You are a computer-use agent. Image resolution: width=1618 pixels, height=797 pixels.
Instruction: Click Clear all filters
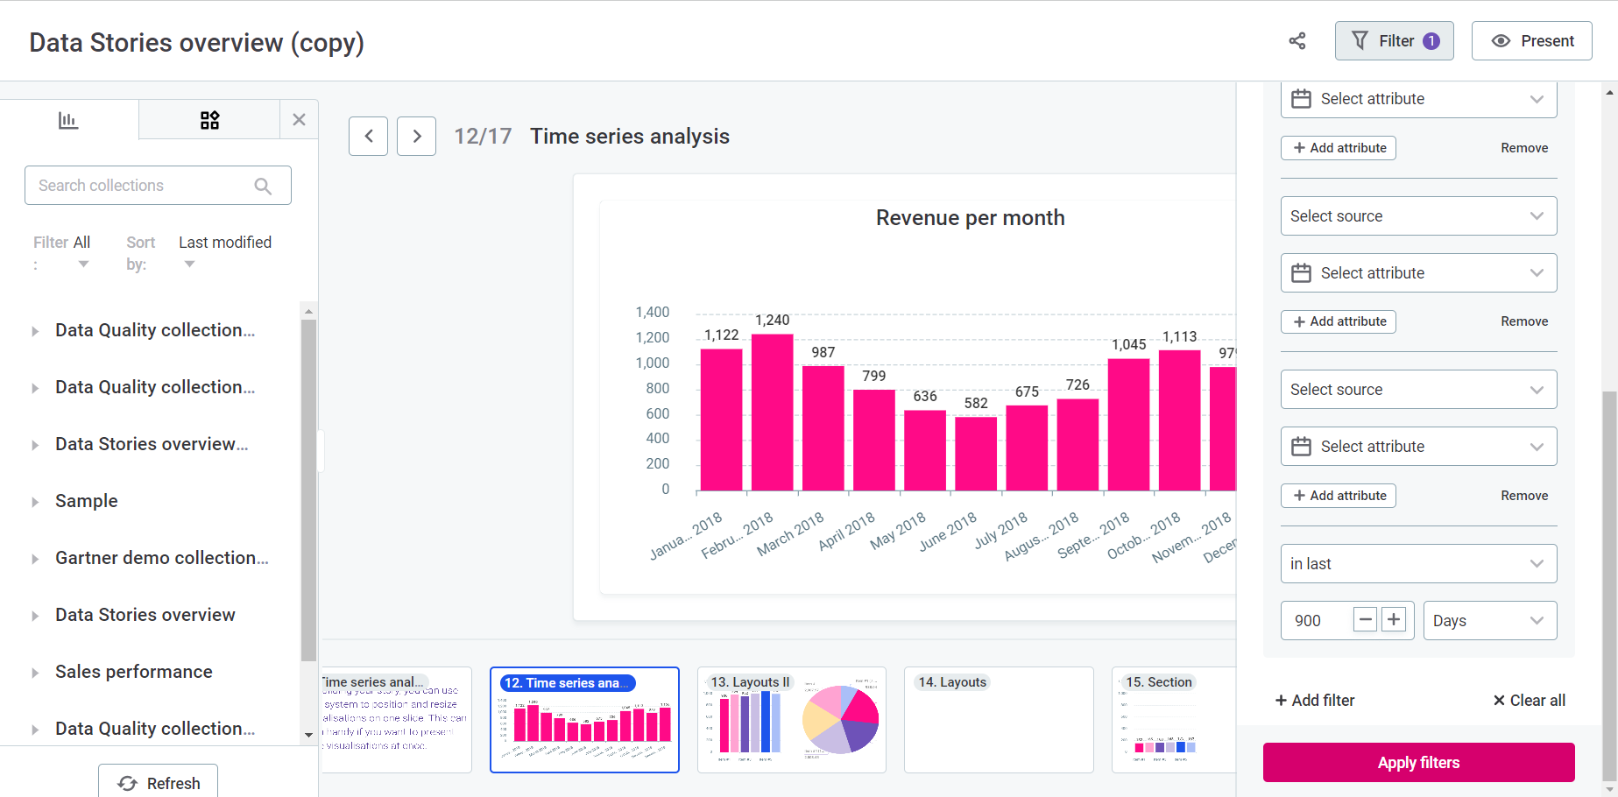point(1529,701)
